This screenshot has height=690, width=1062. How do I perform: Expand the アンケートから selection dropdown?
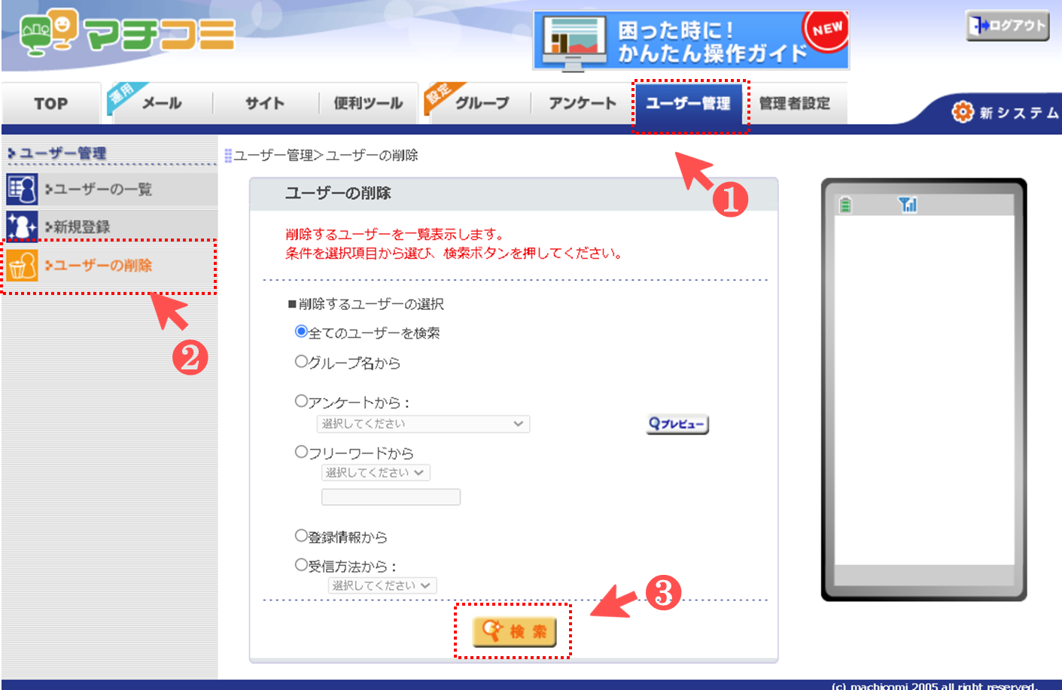coord(423,424)
